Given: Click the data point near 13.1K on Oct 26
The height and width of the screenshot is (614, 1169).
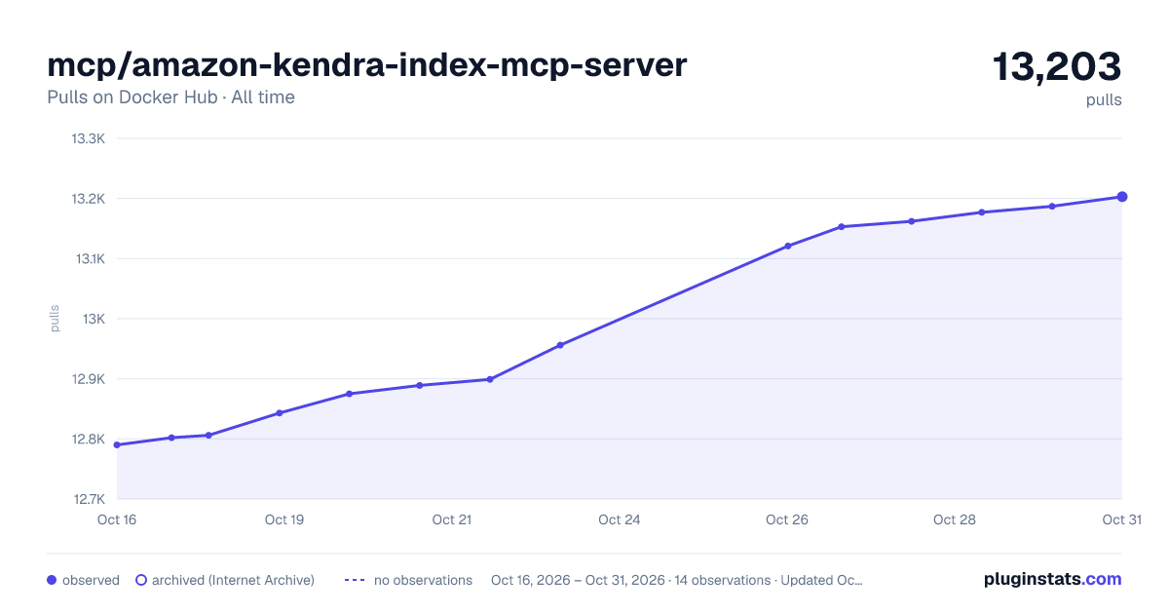Looking at the screenshot, I should [x=787, y=246].
